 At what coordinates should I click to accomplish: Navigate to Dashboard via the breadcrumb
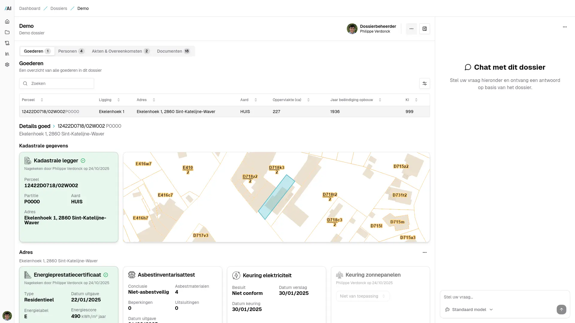29,8
